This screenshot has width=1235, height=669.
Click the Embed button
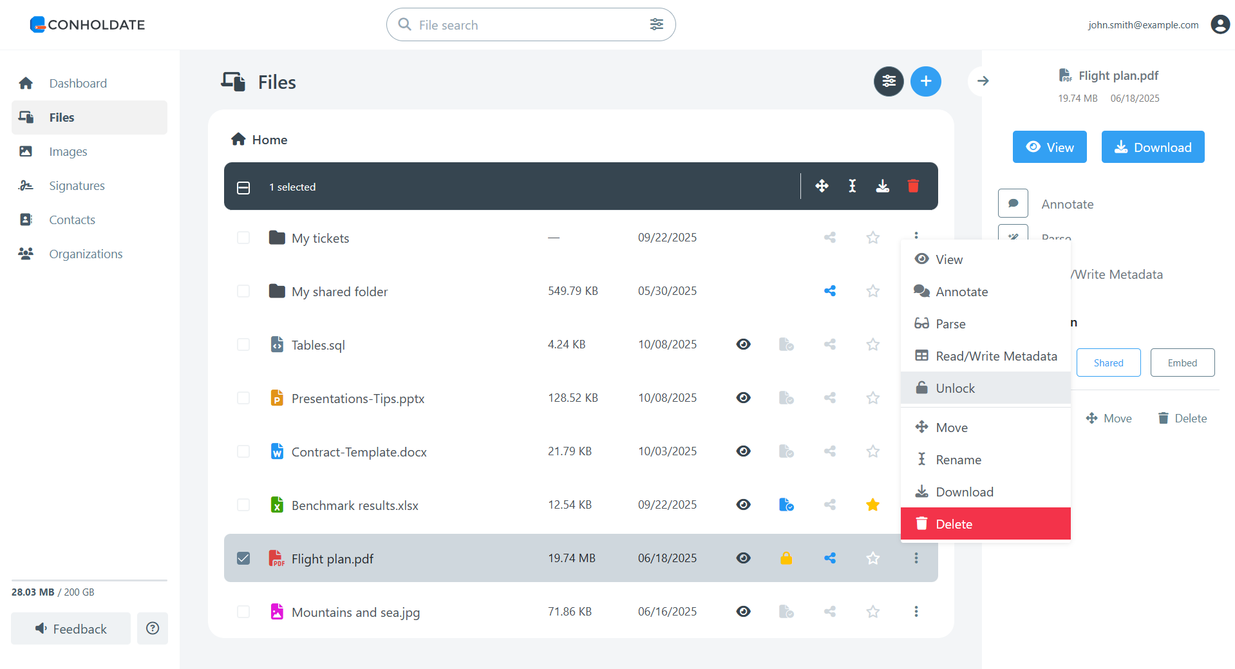[x=1182, y=363]
